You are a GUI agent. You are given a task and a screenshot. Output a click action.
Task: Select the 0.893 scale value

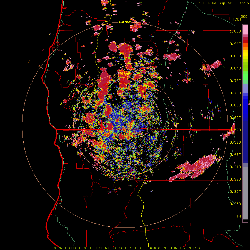point(235,56)
